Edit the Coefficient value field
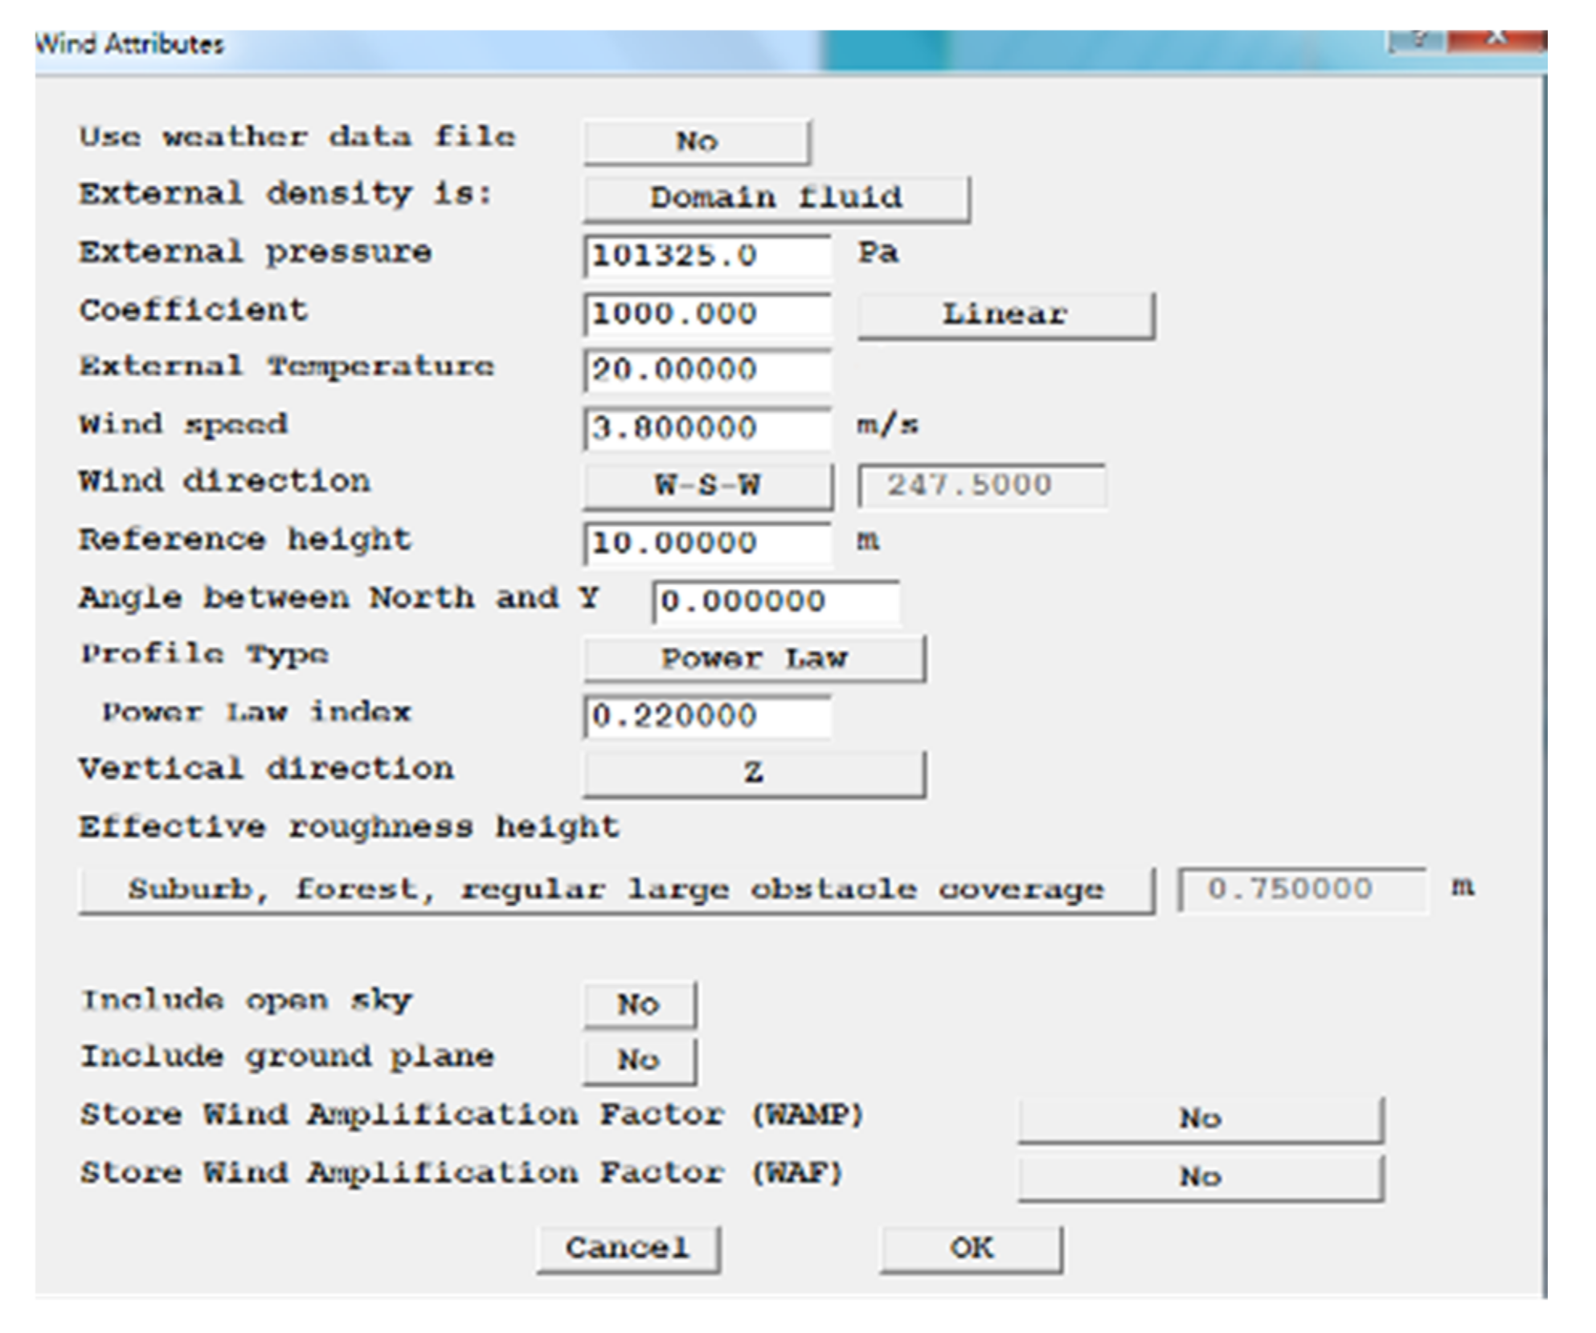 point(706,314)
